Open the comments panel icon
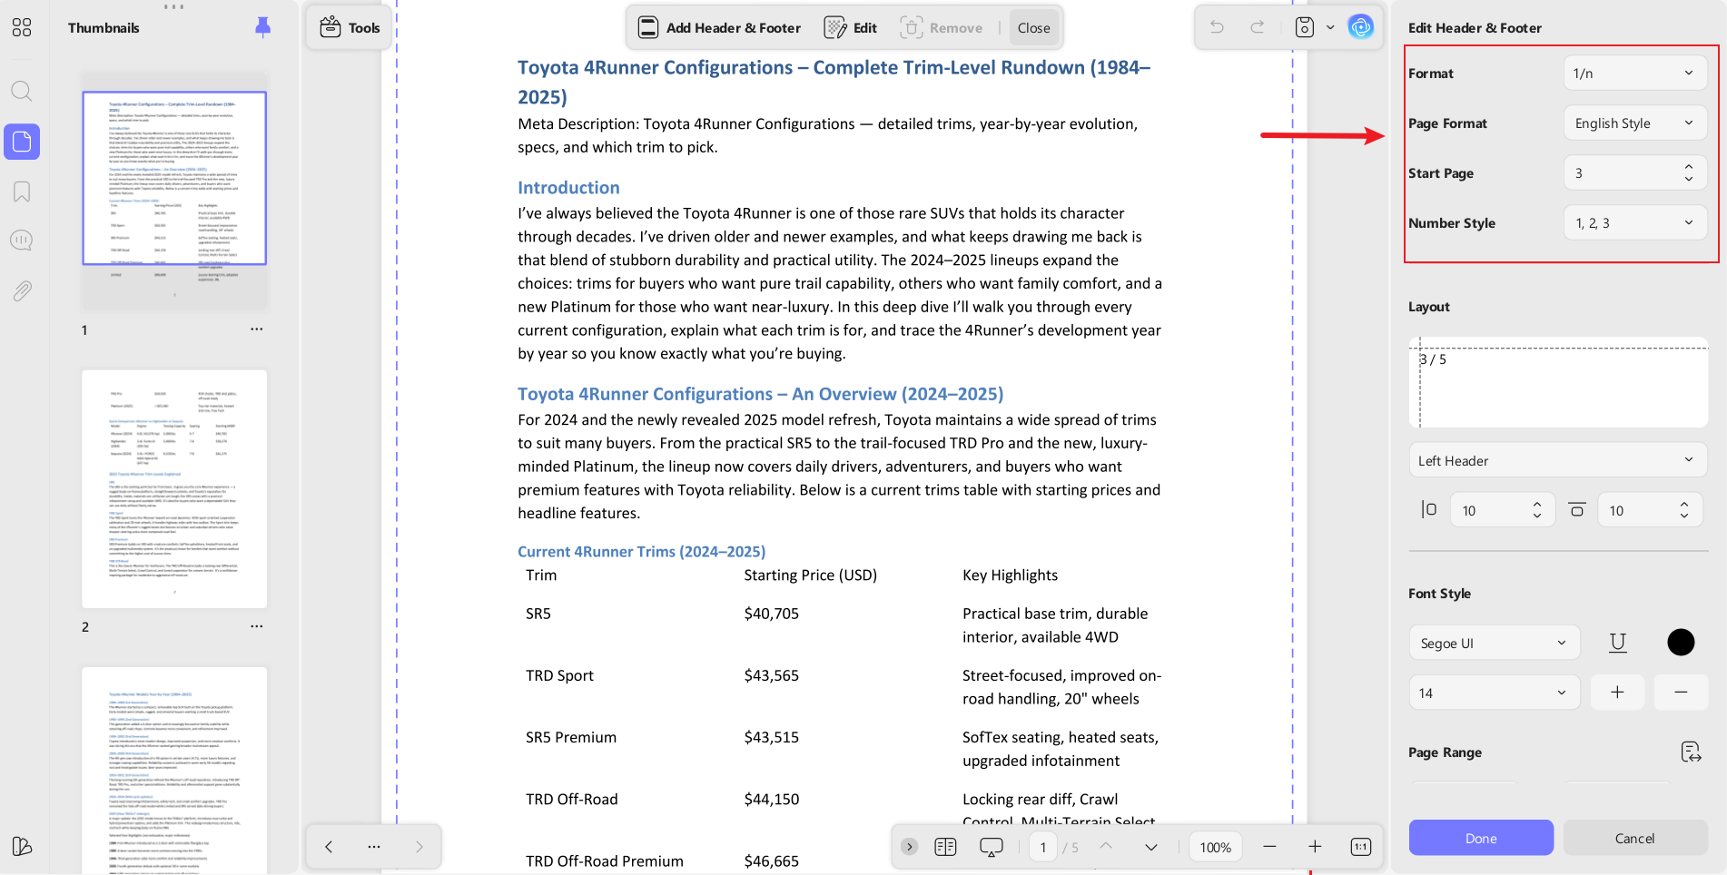This screenshot has height=875, width=1727. click(x=22, y=241)
